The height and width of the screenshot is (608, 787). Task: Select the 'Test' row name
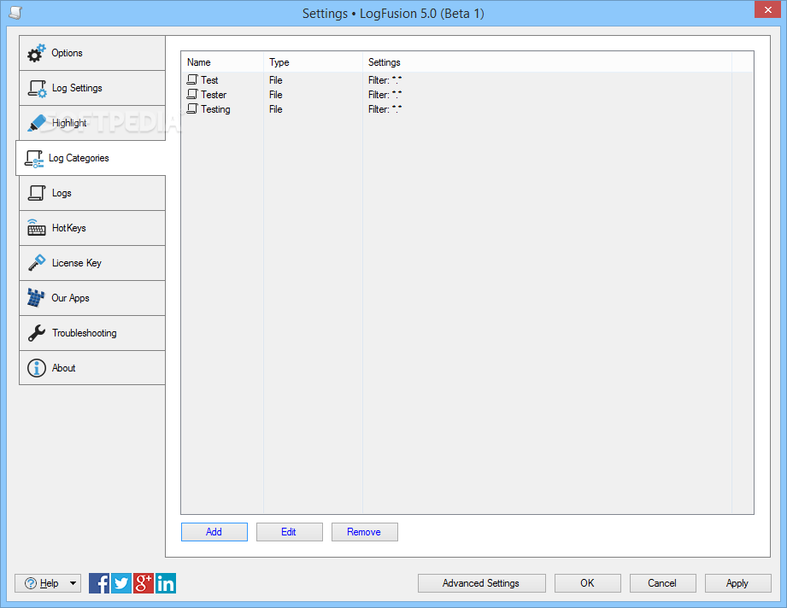[209, 79]
